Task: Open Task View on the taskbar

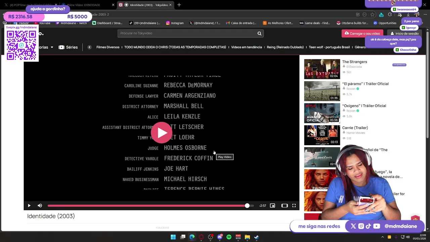Action: click(x=183, y=237)
